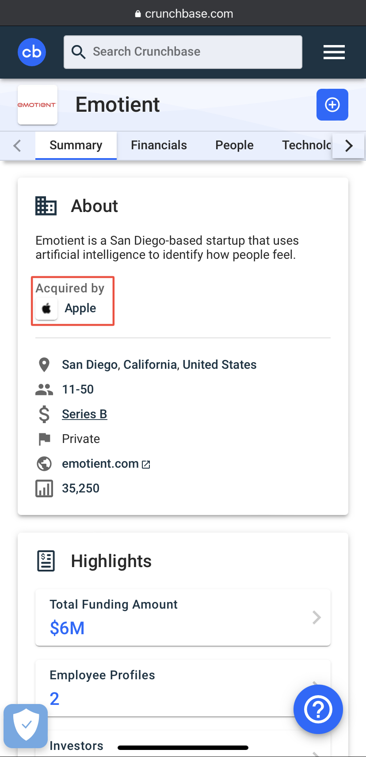Open the Apple acquirer link
The width and height of the screenshot is (366, 757).
point(80,308)
